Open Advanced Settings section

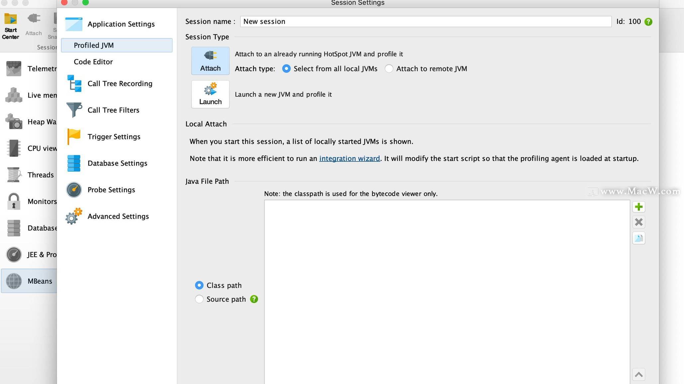(118, 216)
